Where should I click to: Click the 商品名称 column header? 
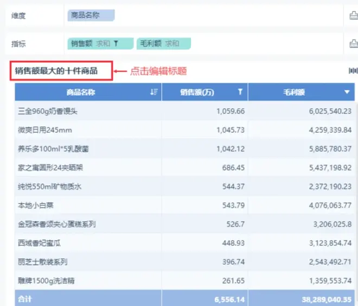point(88,92)
